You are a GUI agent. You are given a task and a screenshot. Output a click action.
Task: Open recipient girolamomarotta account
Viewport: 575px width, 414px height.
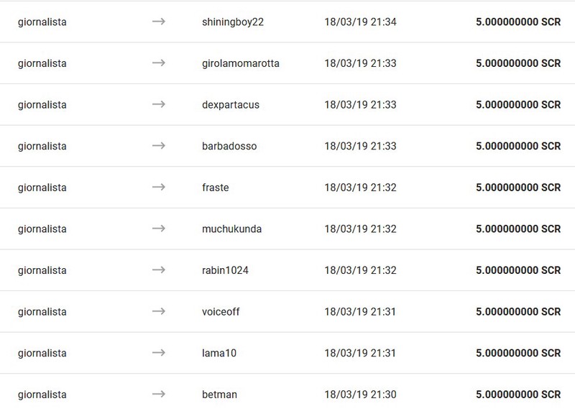(241, 64)
